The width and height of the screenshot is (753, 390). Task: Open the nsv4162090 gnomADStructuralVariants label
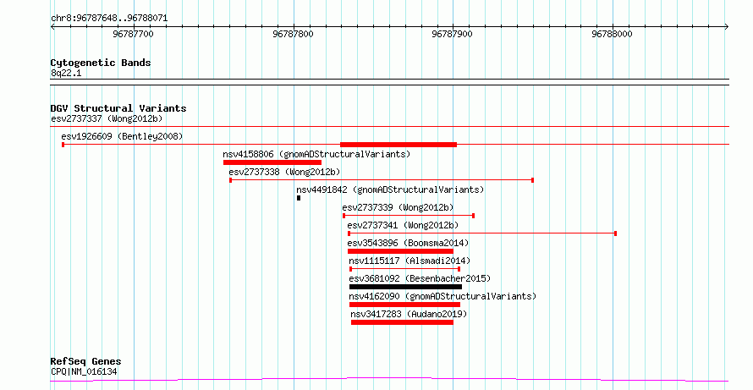pyautogui.click(x=442, y=296)
